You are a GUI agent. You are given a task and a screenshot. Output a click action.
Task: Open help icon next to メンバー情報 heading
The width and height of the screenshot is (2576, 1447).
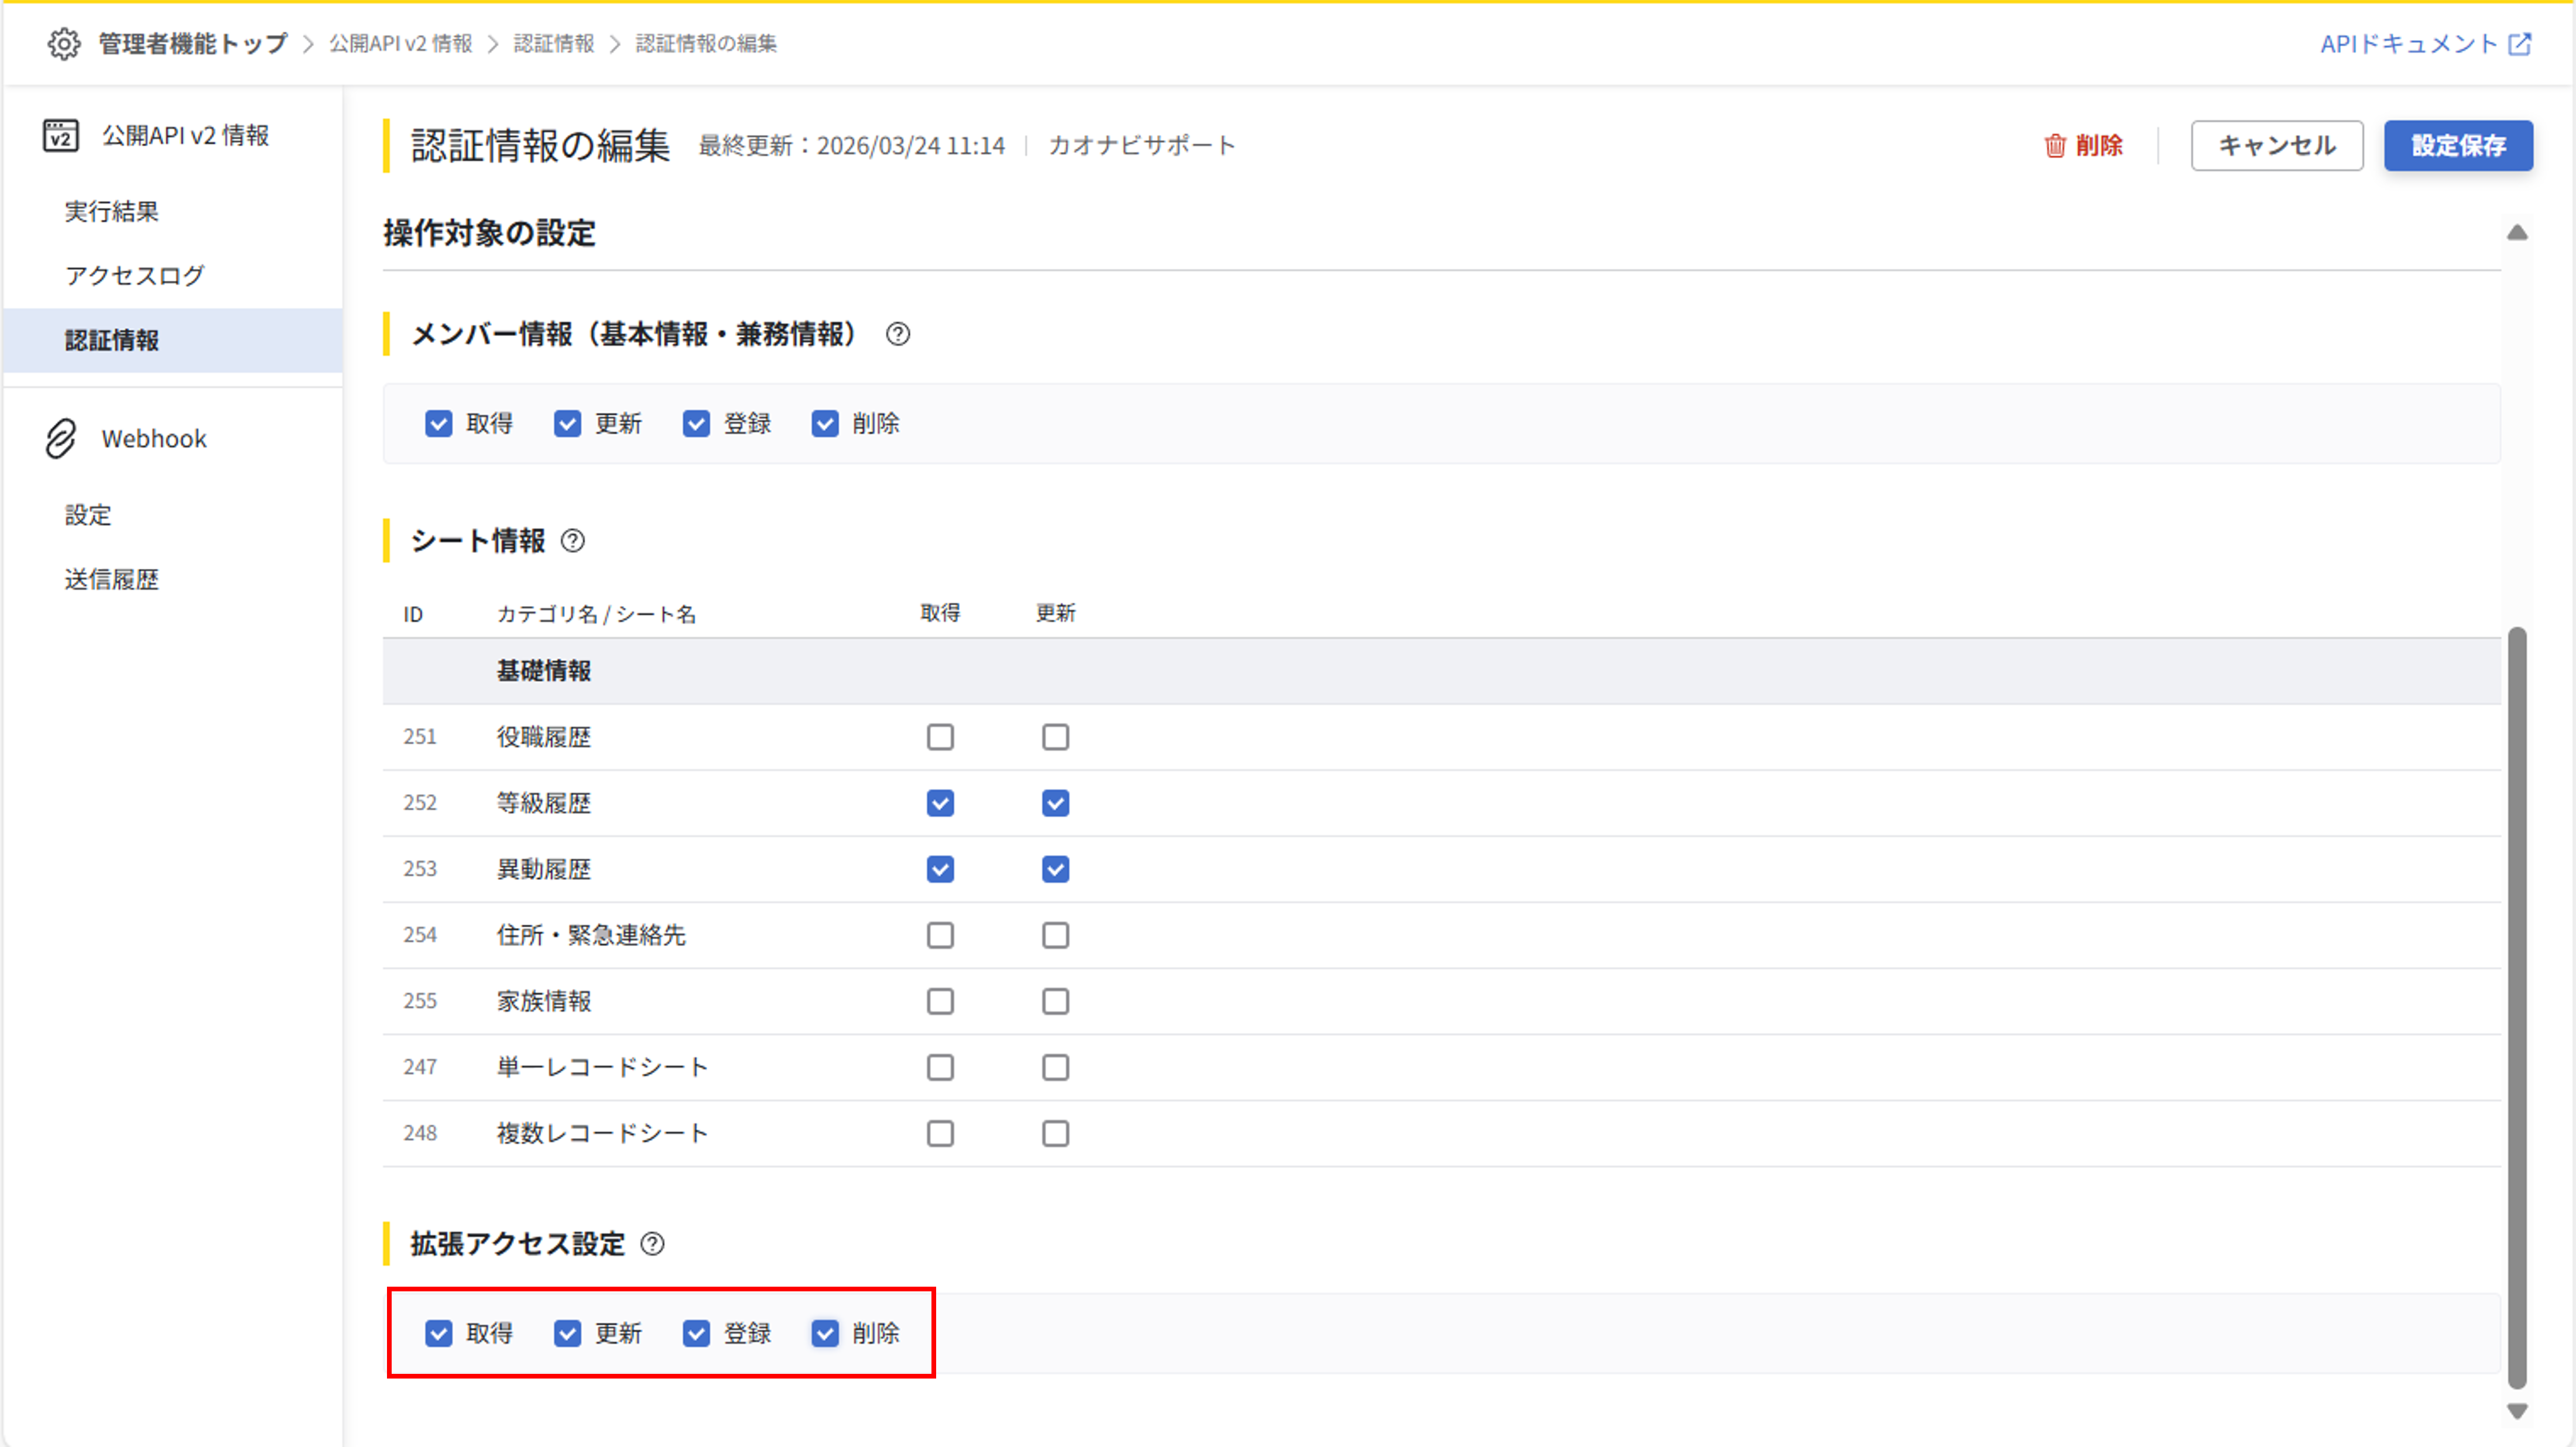897,335
